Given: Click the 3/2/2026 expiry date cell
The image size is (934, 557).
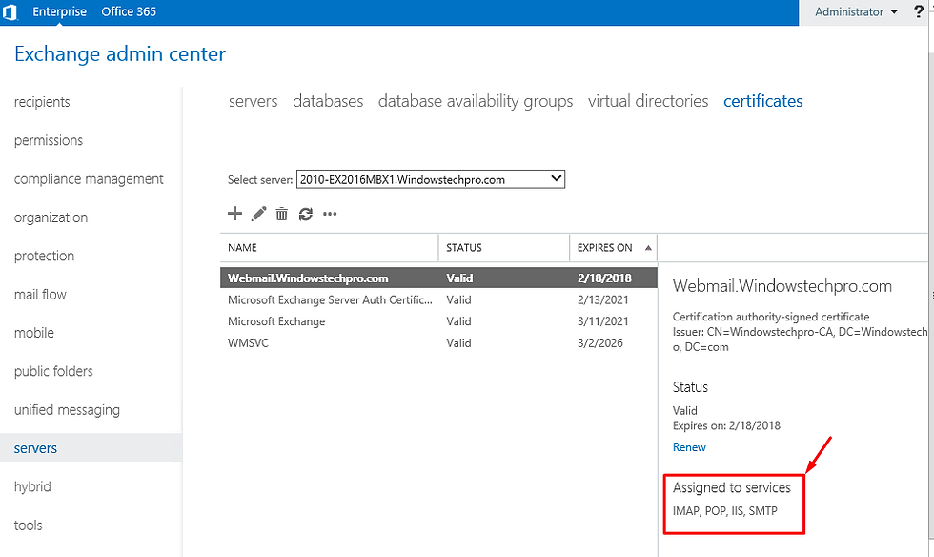Looking at the screenshot, I should tap(599, 343).
